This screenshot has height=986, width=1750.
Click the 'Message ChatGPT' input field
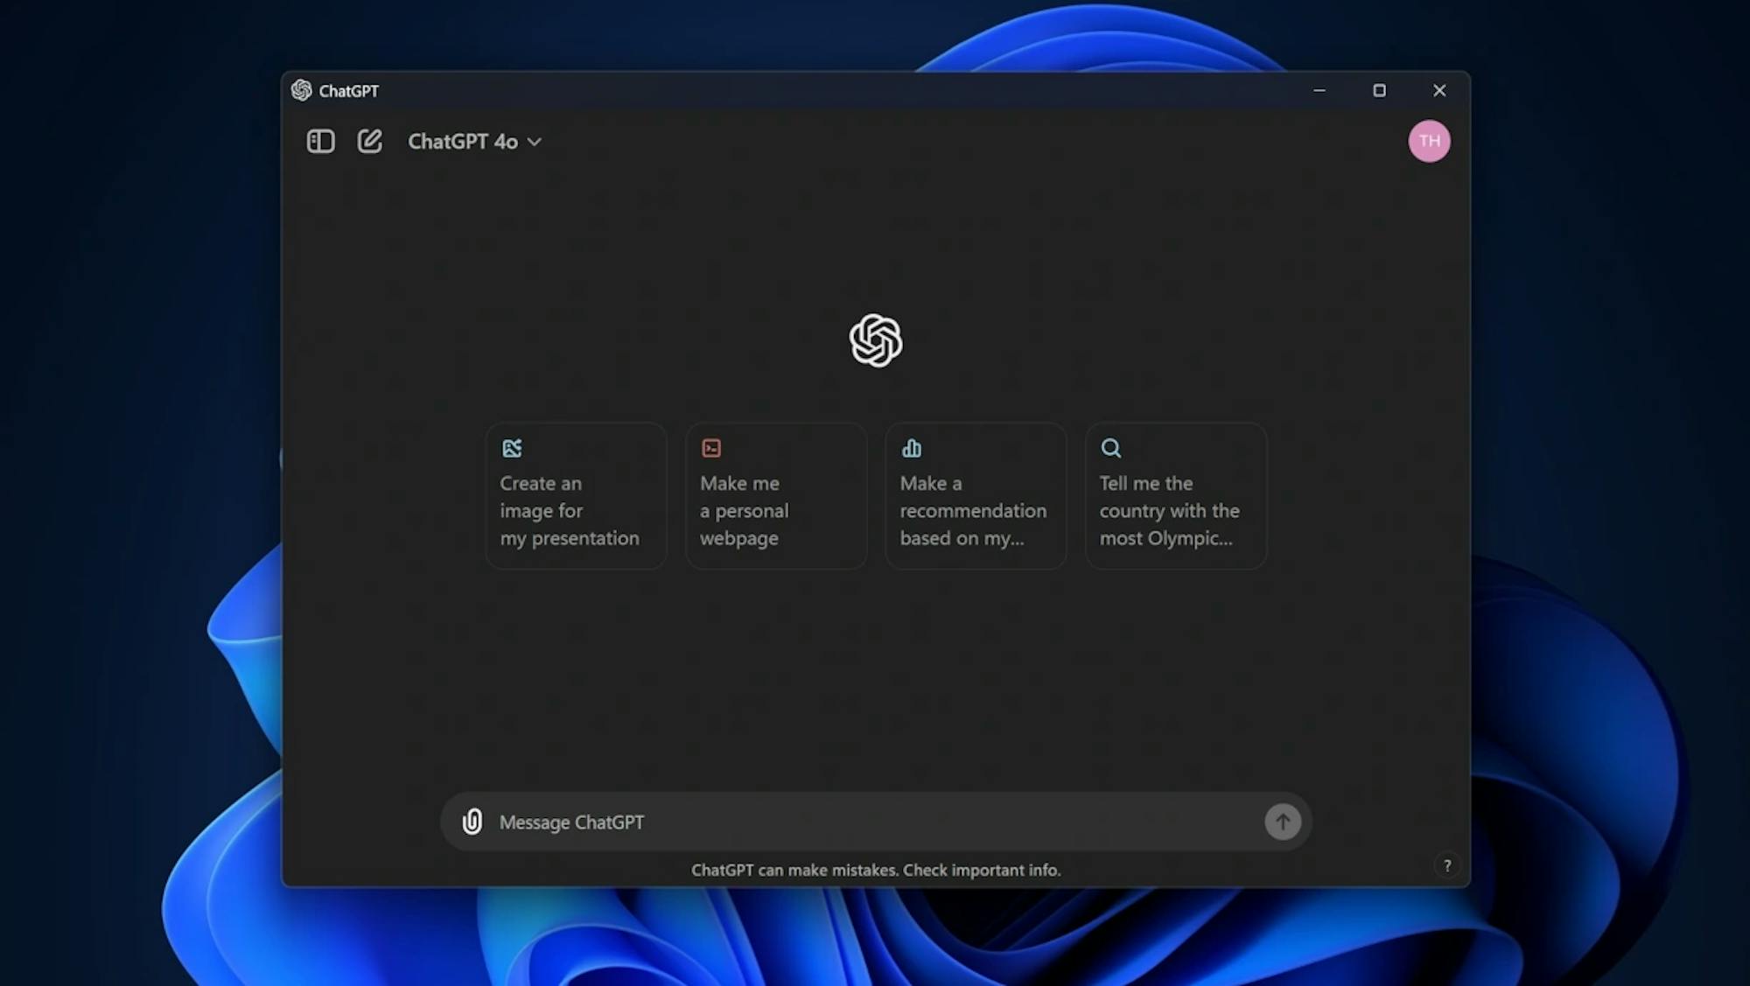(x=875, y=822)
